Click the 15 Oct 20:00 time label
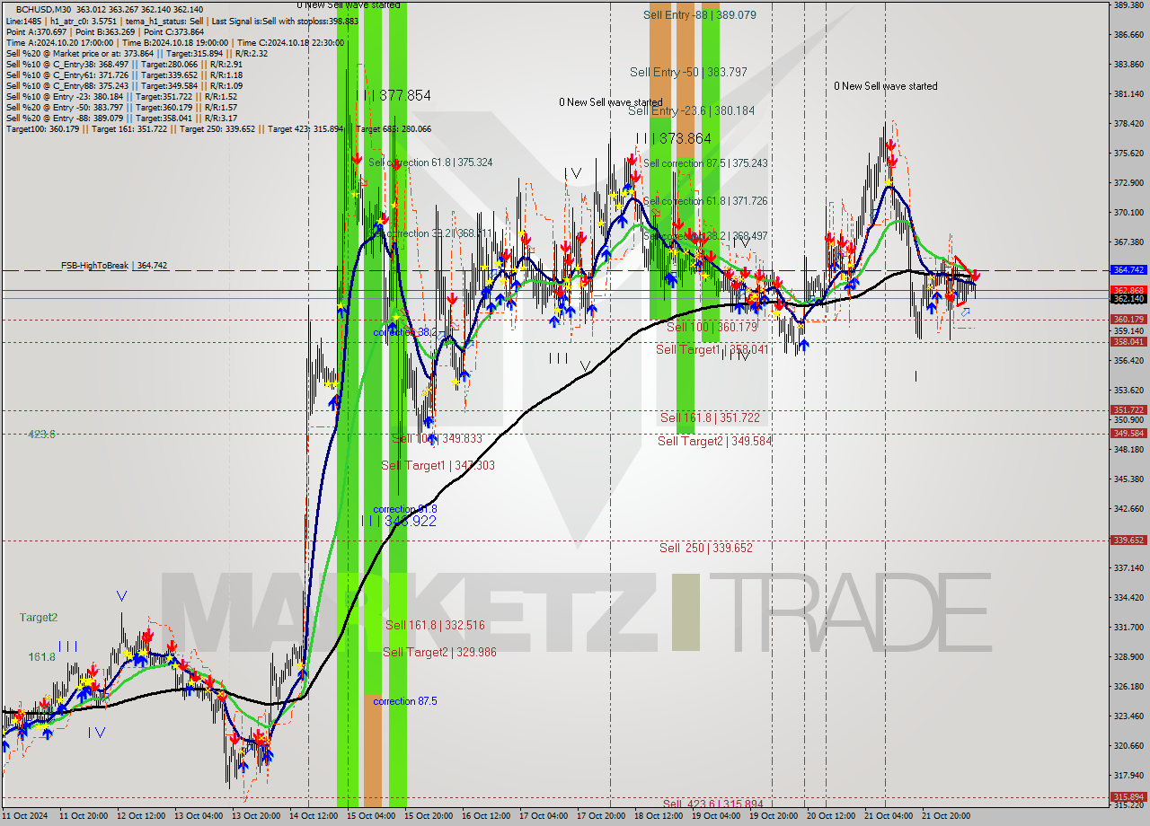 click(x=429, y=816)
